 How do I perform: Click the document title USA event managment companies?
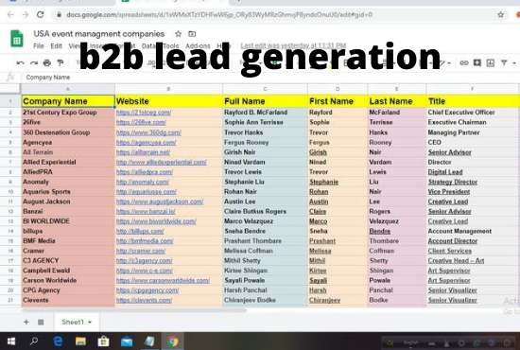pyautogui.click(x=99, y=34)
